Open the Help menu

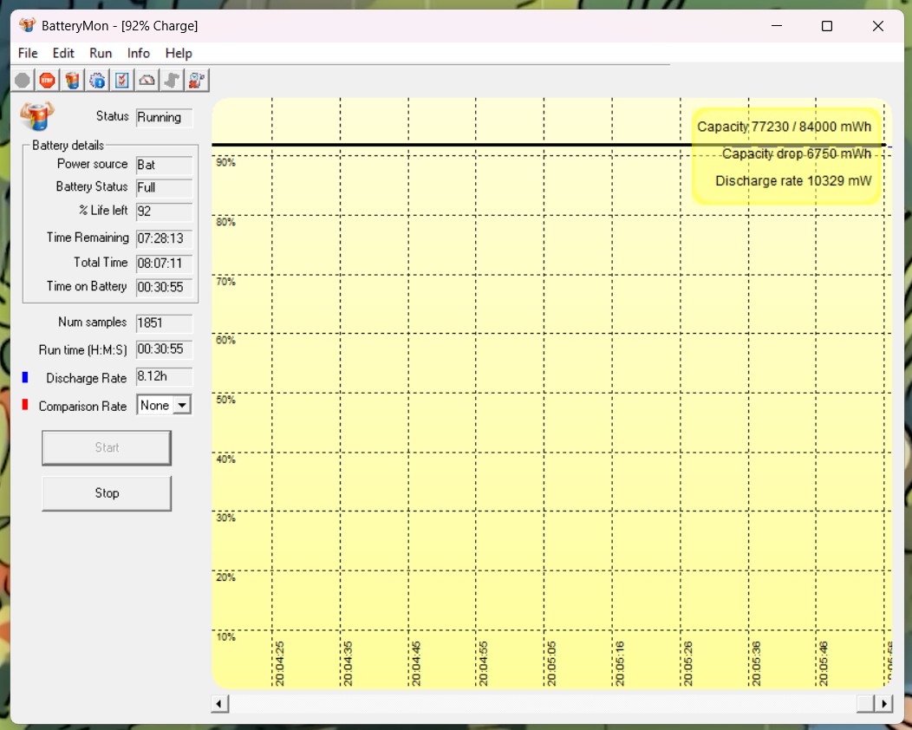point(179,53)
